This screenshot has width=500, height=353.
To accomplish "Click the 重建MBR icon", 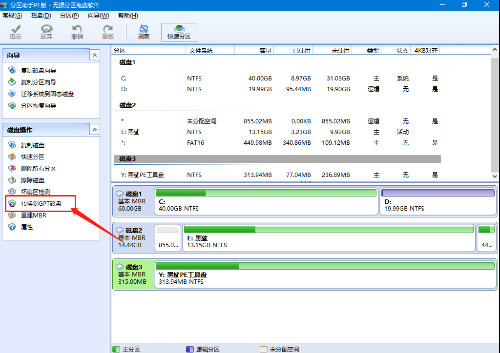I will coord(12,215).
